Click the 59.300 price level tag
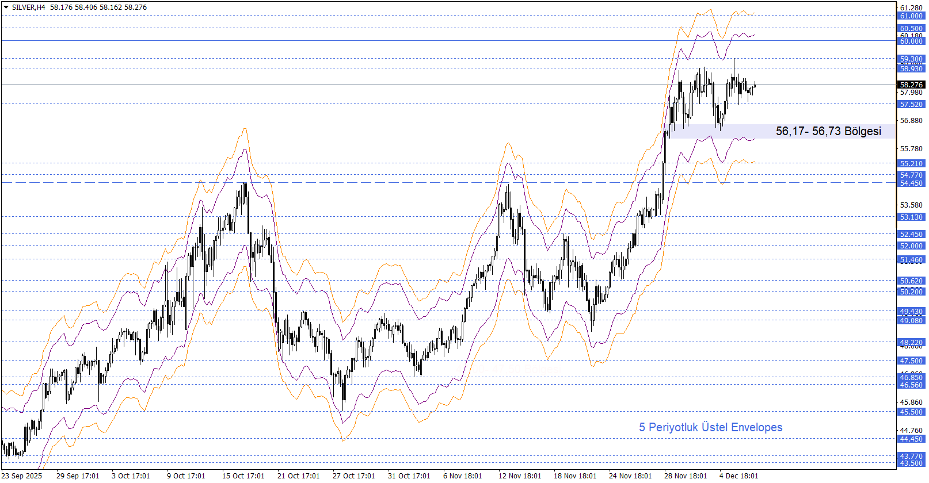The height and width of the screenshot is (483, 929). pyautogui.click(x=911, y=59)
